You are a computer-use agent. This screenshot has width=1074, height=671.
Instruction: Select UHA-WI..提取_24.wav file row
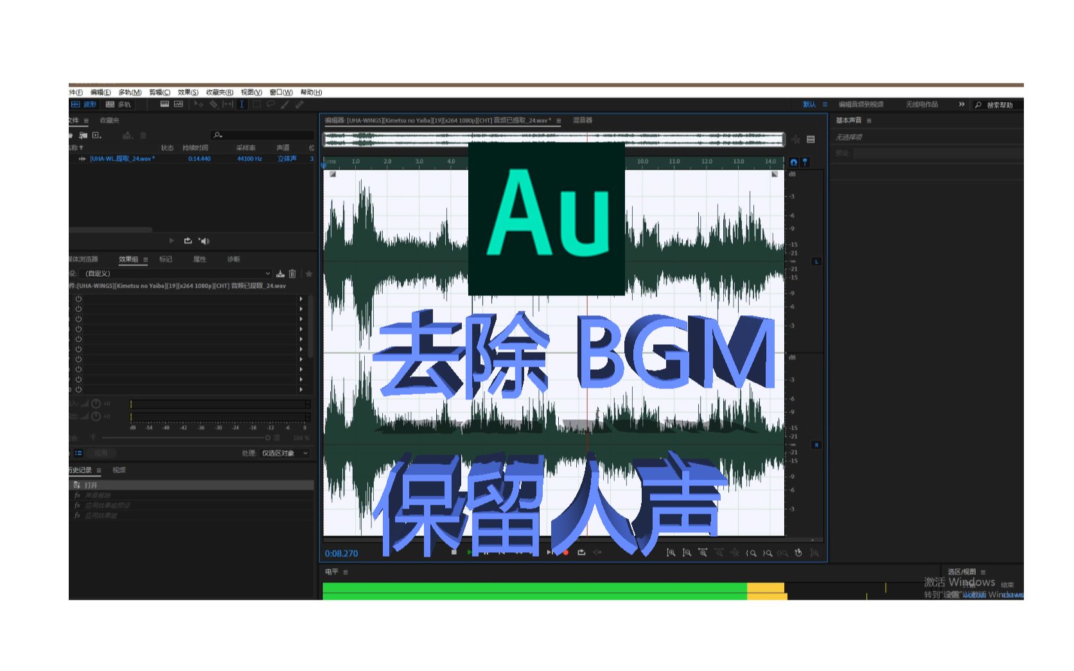point(191,159)
